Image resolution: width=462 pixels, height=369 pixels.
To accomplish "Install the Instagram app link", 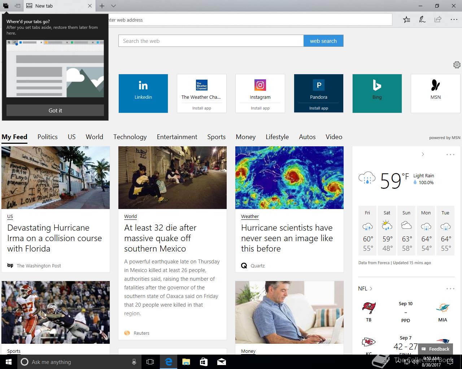I will (260, 108).
